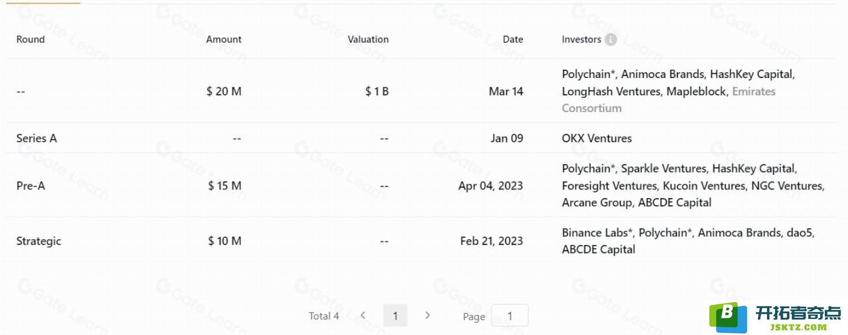Click the $ 1 B valuation cell
Image resolution: width=848 pixels, height=335 pixels.
[x=377, y=91]
